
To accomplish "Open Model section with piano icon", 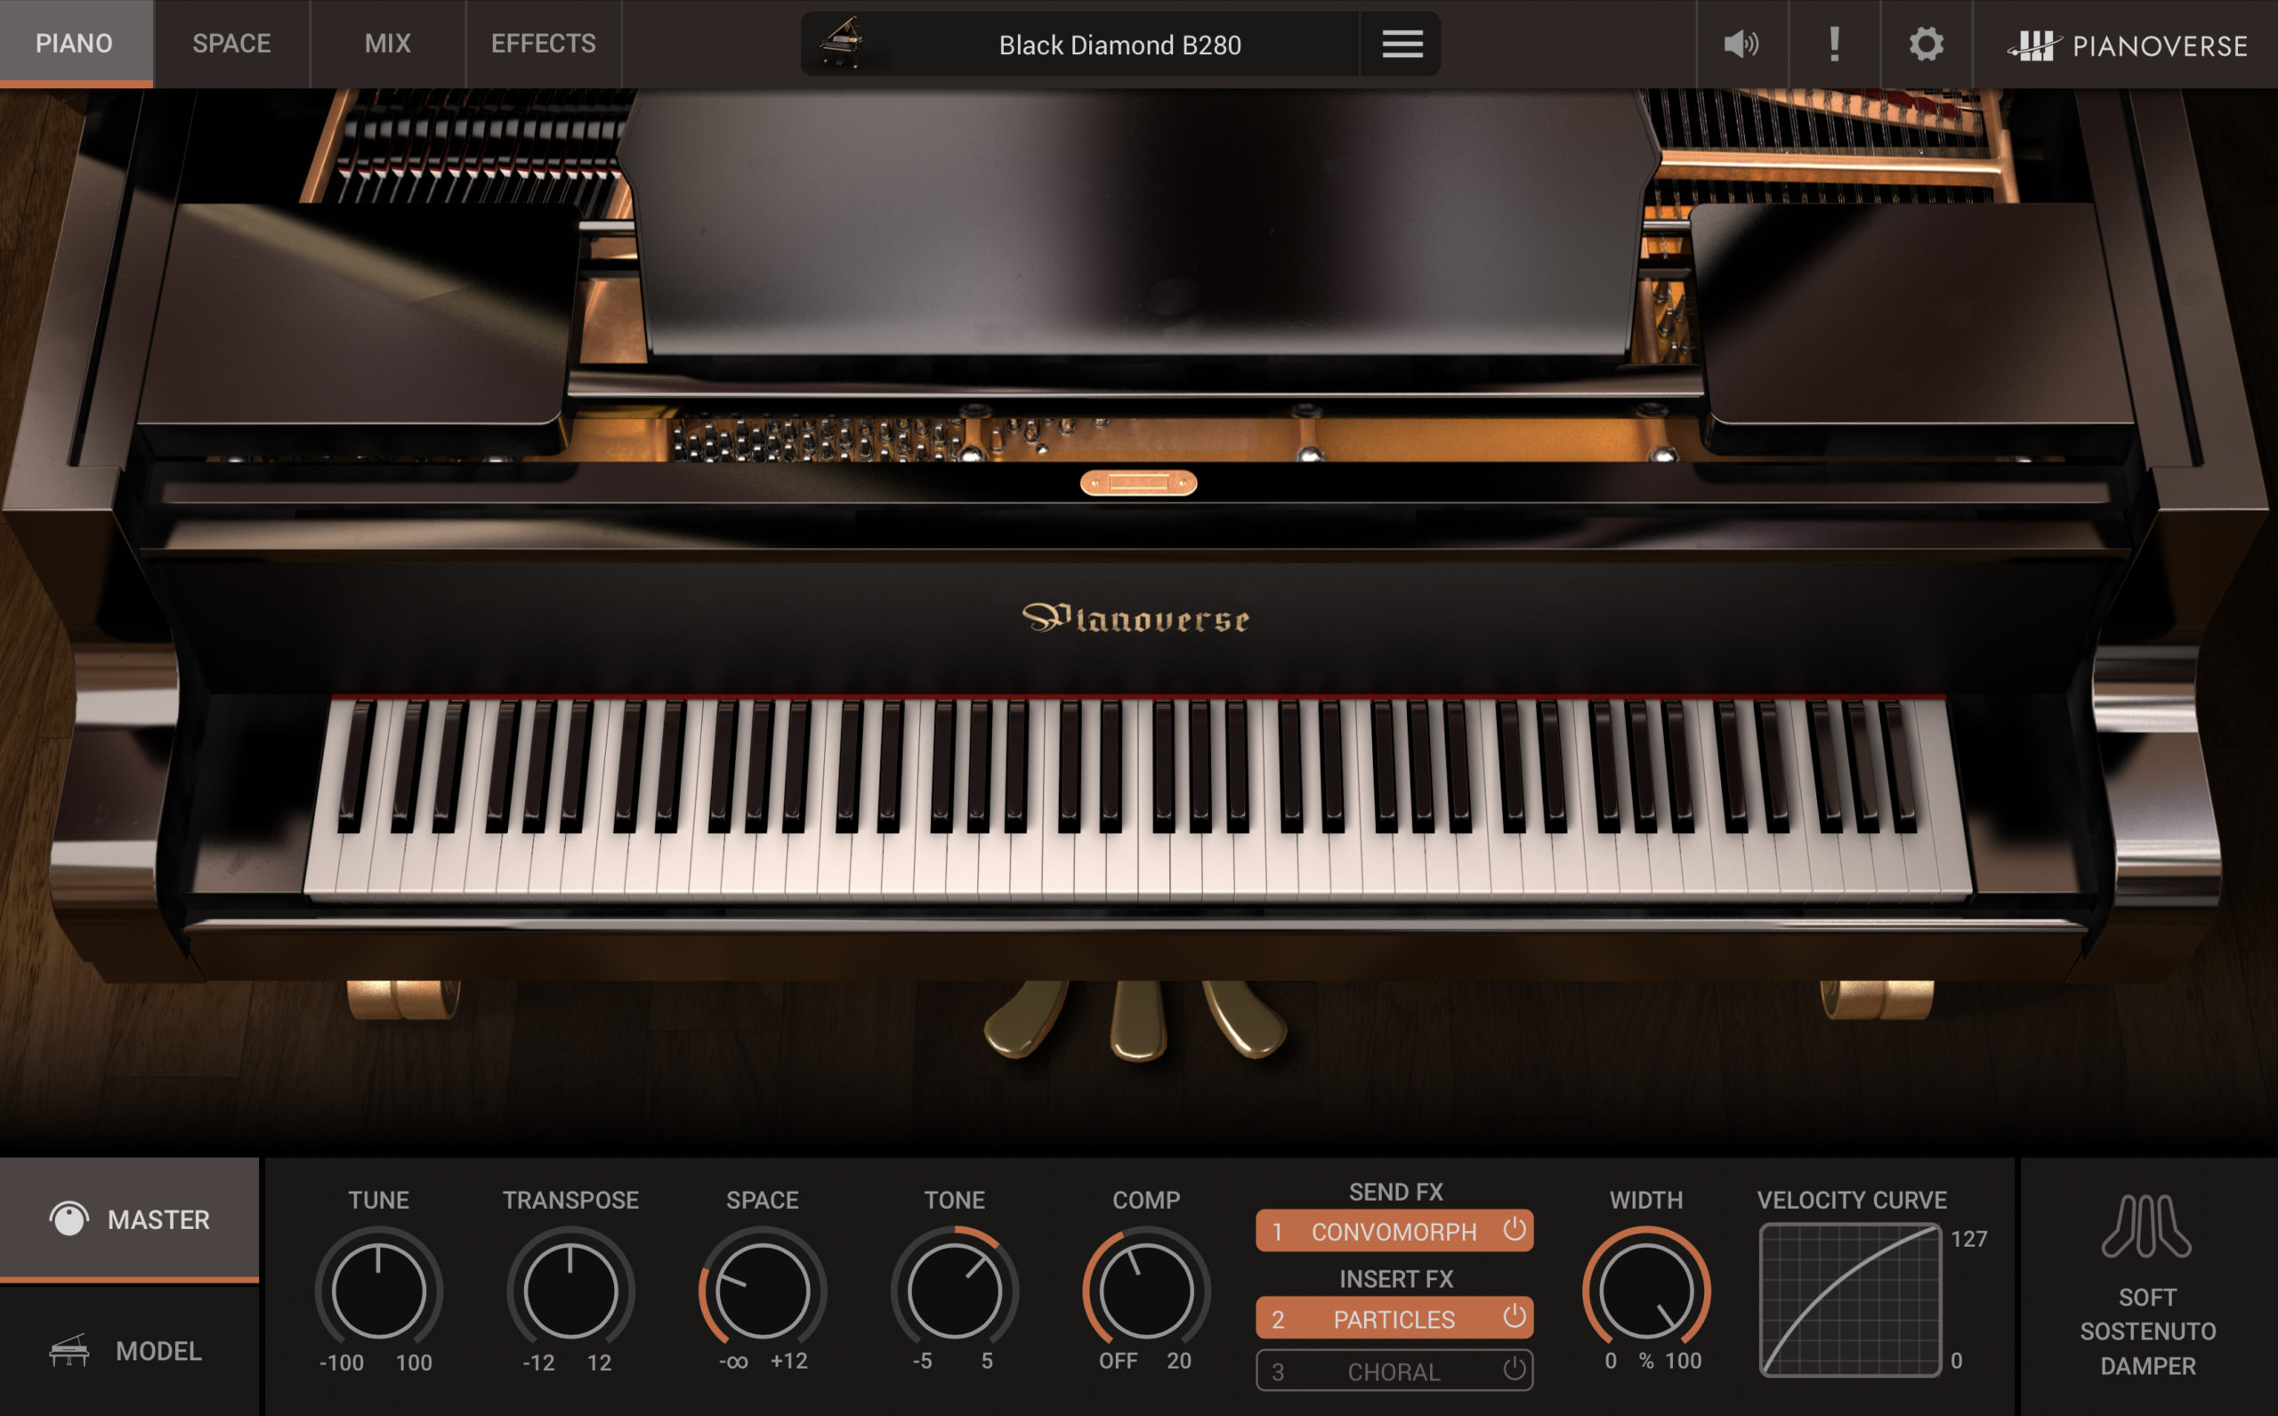I will click(130, 1350).
